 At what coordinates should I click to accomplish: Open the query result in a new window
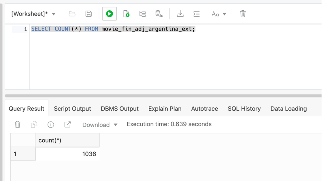click(x=67, y=124)
